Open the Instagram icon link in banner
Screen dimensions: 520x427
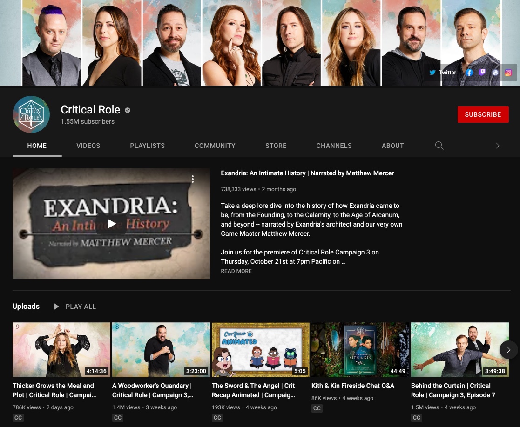508,73
